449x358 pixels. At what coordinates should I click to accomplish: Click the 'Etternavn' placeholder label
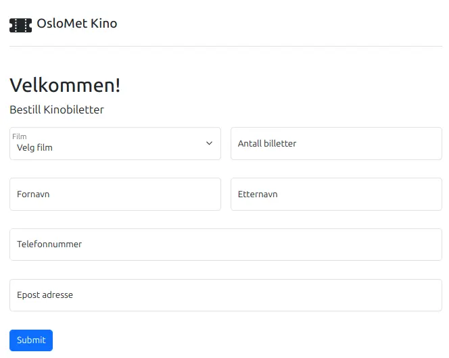click(x=258, y=195)
